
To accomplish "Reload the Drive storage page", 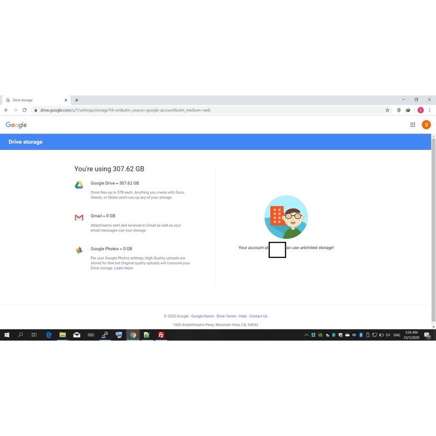I will tap(25, 110).
